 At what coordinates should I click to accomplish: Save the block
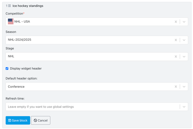tap(18, 120)
